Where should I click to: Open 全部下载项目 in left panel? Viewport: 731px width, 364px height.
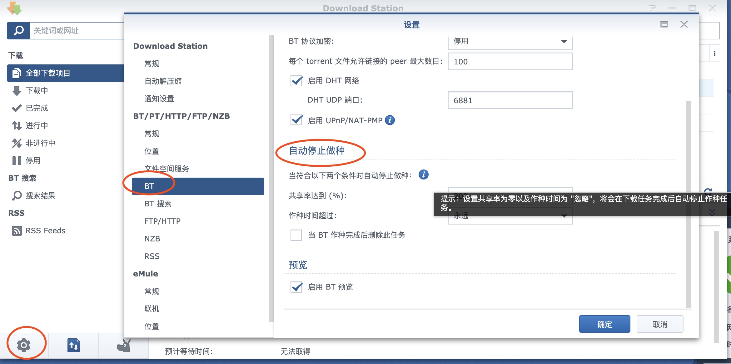[66, 73]
